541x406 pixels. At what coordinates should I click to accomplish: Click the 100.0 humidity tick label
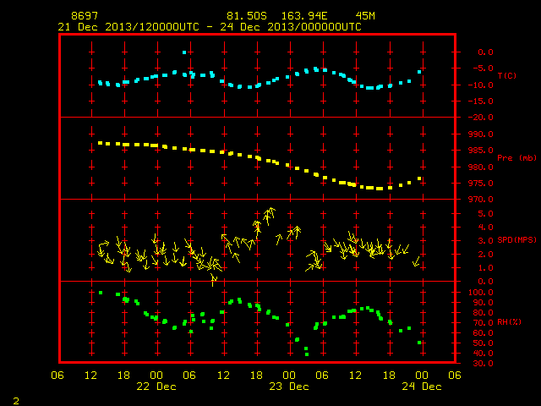click(481, 293)
